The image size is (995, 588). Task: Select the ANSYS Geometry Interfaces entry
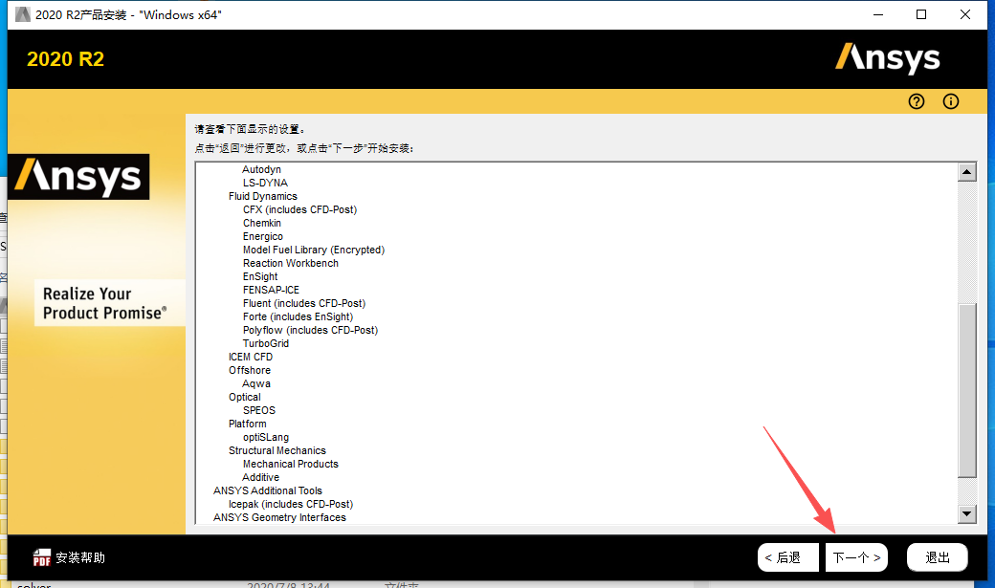tap(277, 517)
